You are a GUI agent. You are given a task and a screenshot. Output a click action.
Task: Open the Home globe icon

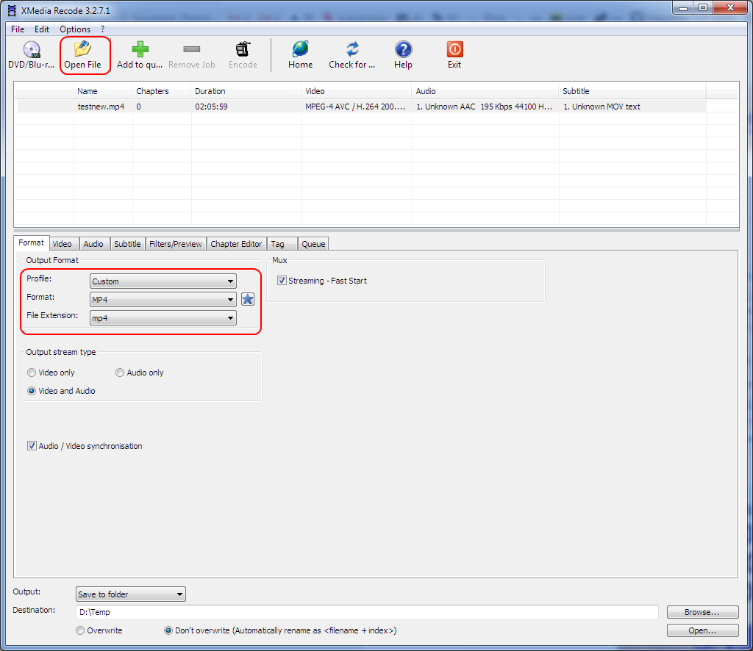point(300,55)
